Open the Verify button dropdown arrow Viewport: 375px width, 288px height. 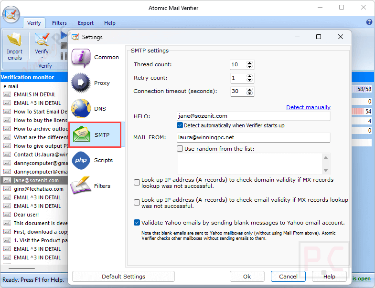tap(42, 58)
